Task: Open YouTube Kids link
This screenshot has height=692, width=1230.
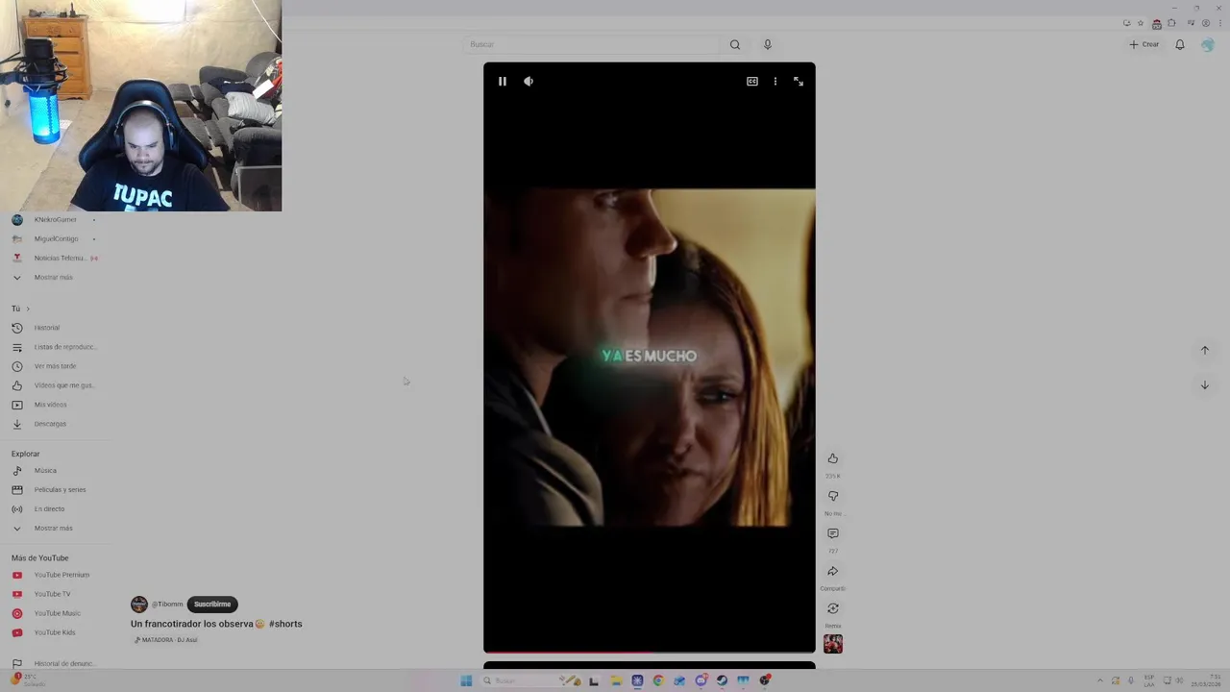Action: (53, 632)
